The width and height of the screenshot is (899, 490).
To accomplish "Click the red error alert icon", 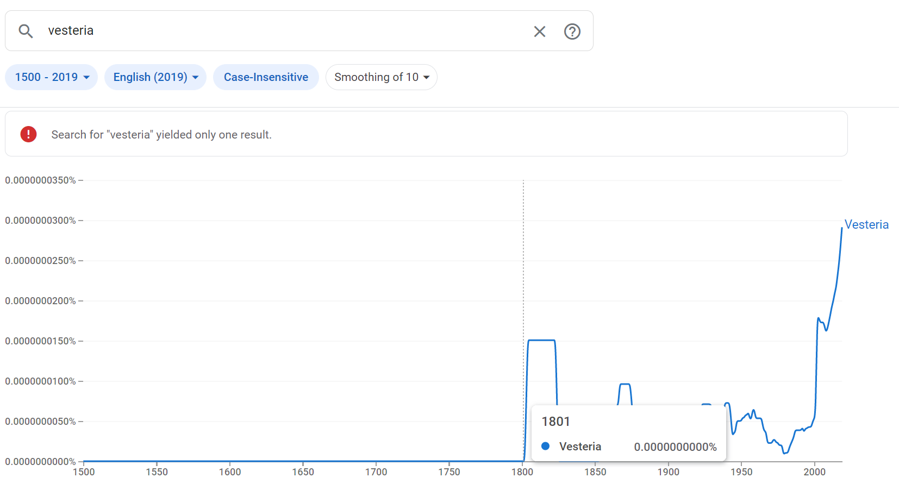I will [x=28, y=134].
